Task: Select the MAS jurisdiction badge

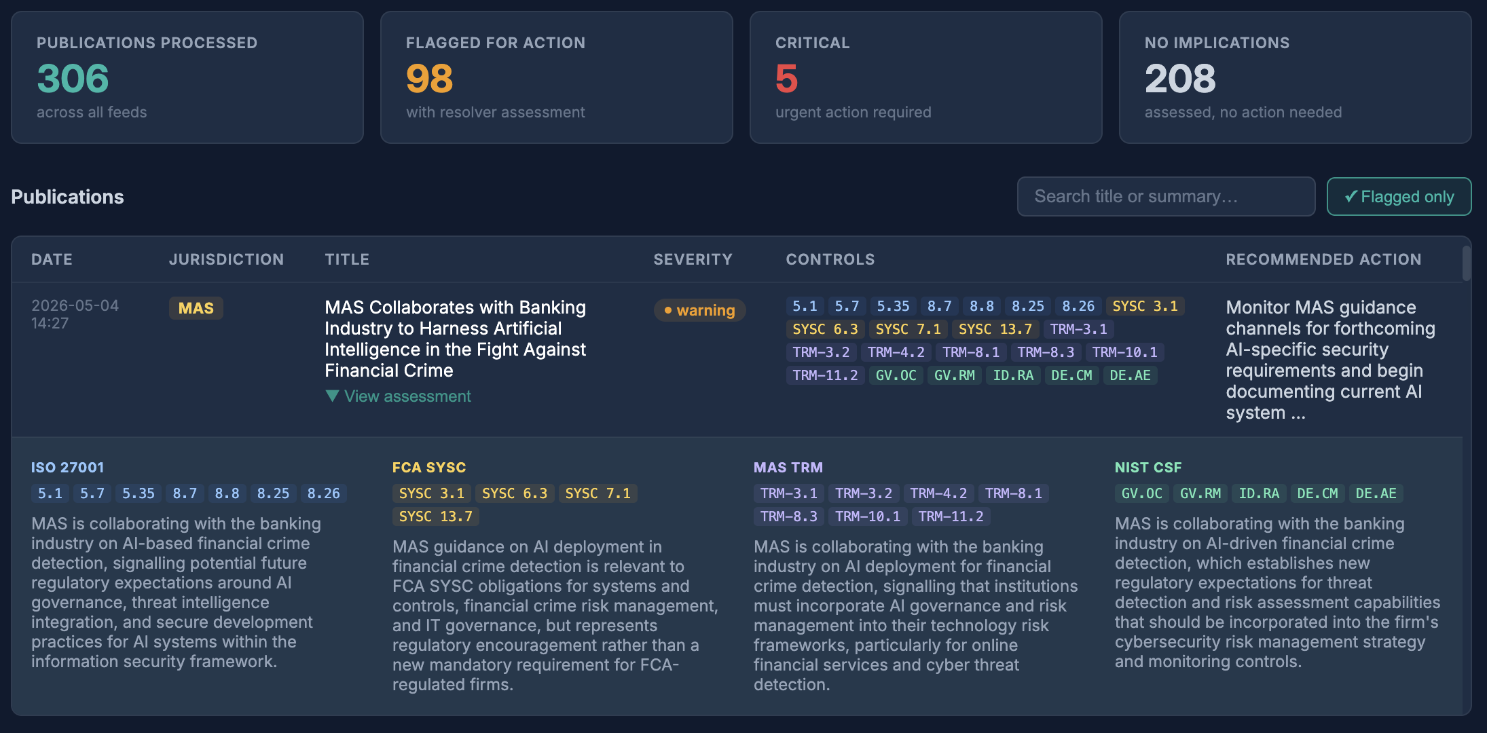Action: click(x=196, y=308)
